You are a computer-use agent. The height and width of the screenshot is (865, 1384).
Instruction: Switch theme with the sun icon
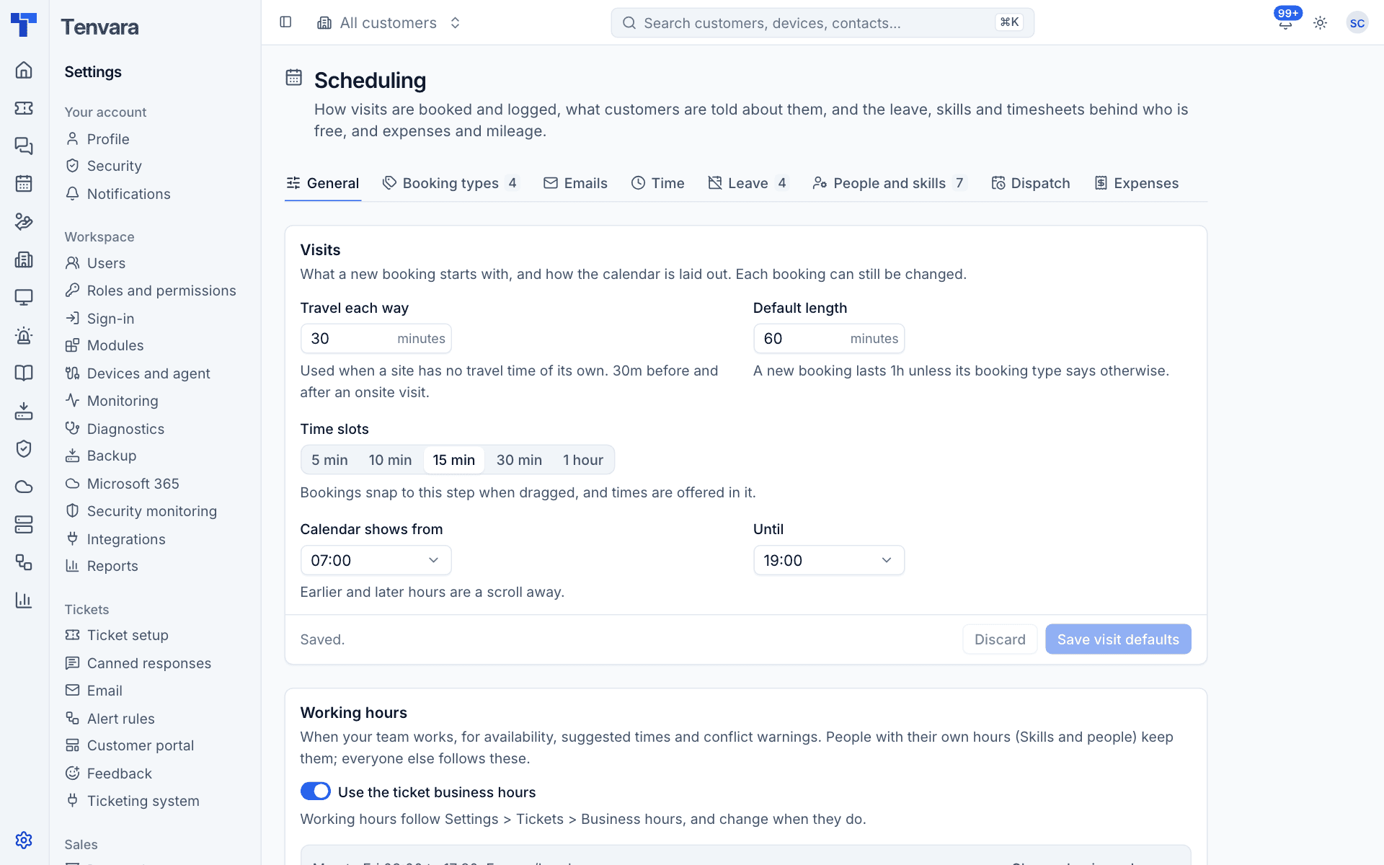(1320, 23)
